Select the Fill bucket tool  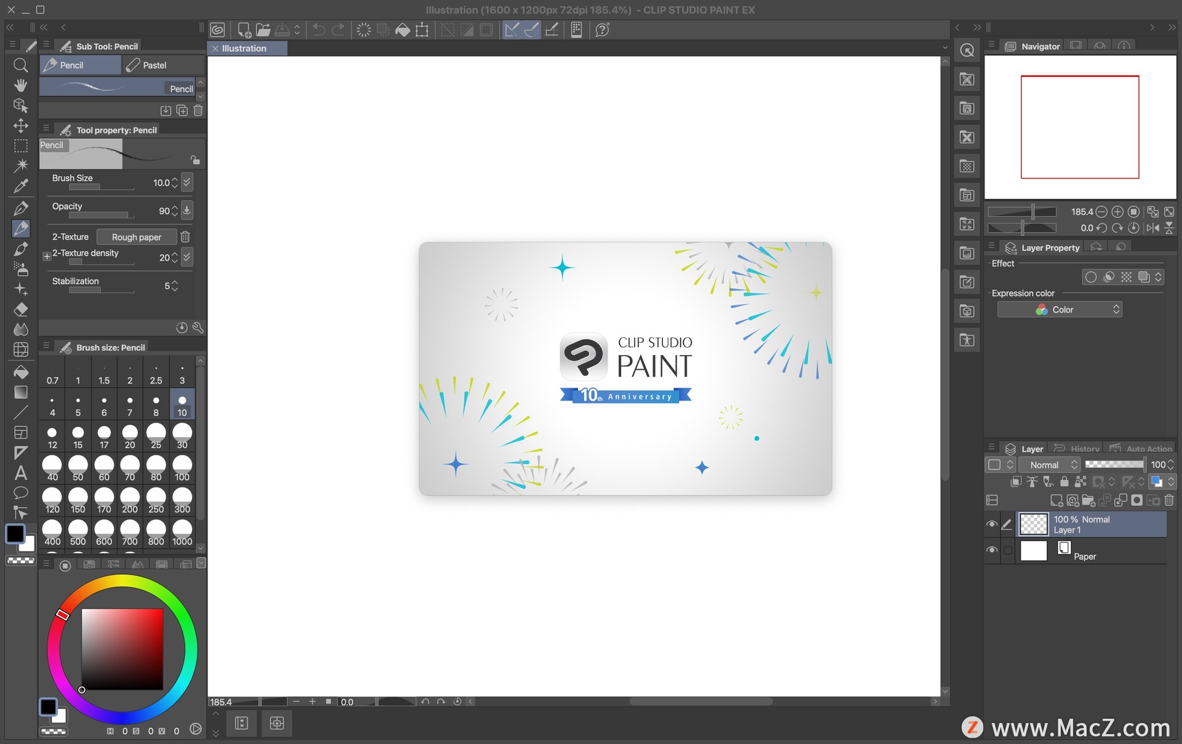(20, 372)
